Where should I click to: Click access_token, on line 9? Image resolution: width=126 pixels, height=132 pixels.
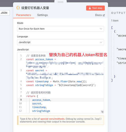click(42, 100)
